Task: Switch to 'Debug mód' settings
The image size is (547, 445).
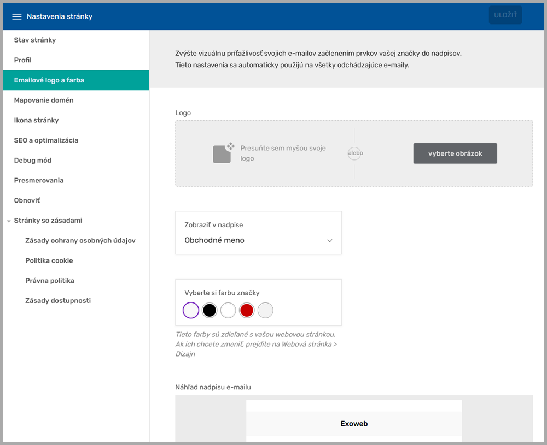Action: point(33,161)
